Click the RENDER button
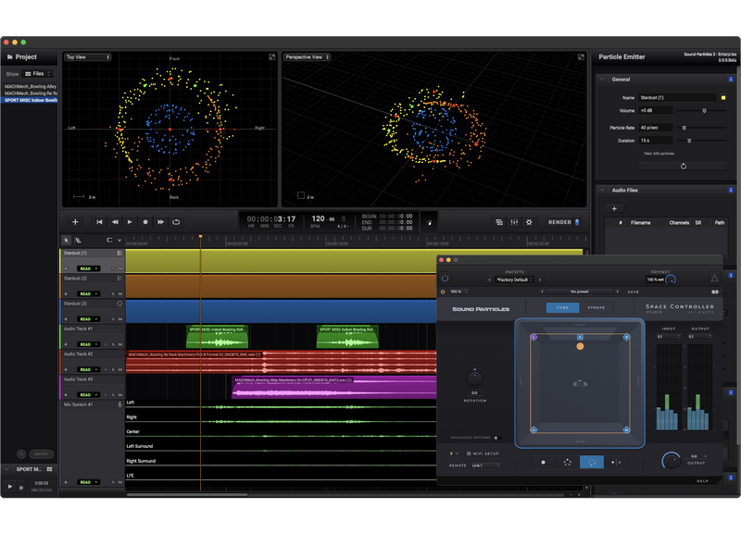This screenshot has height=534, width=741. [559, 222]
